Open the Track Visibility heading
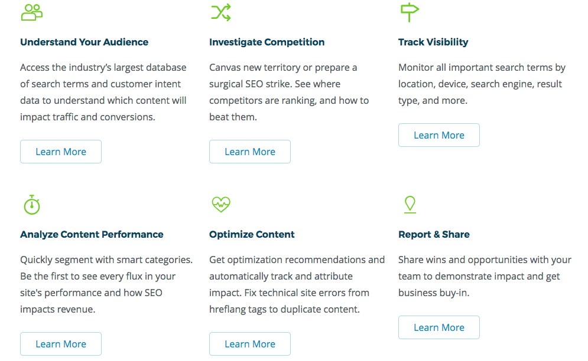588x361 pixels. 433,42
